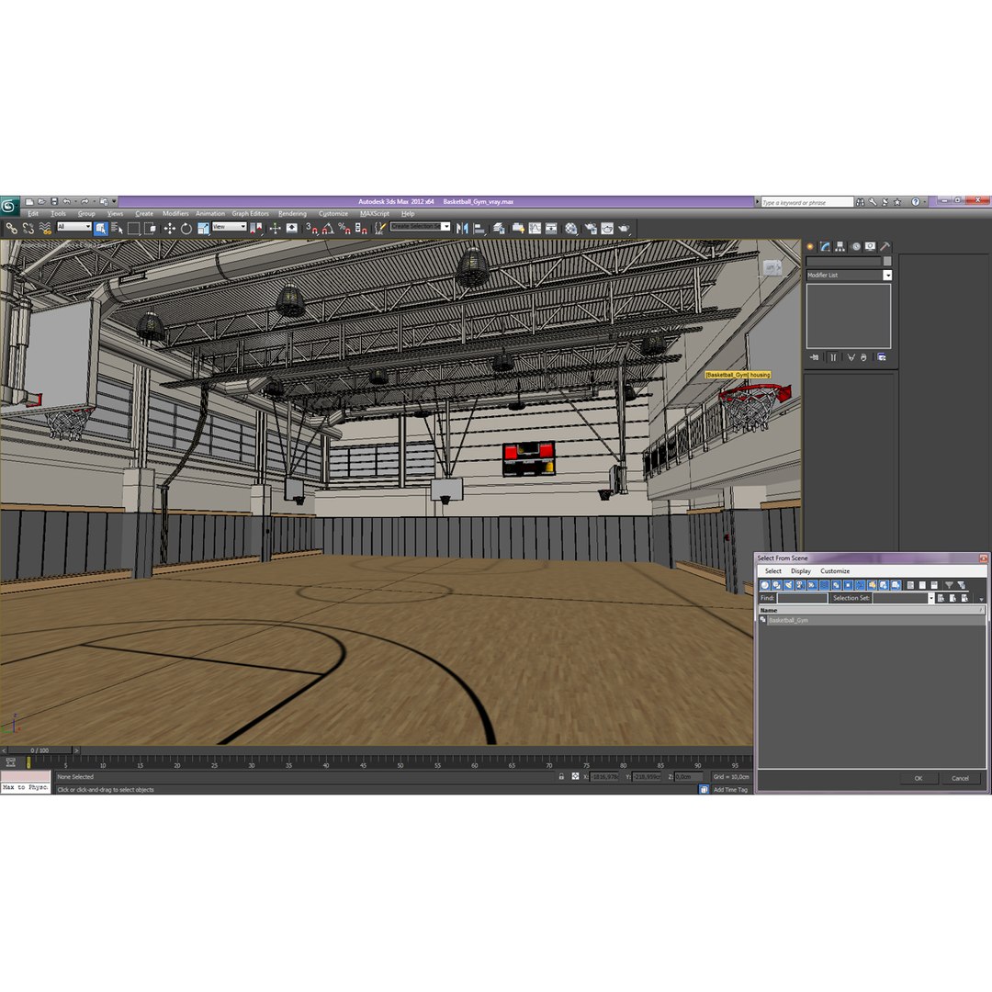
Task: Activate the Select and Rotate tool
Action: click(186, 229)
